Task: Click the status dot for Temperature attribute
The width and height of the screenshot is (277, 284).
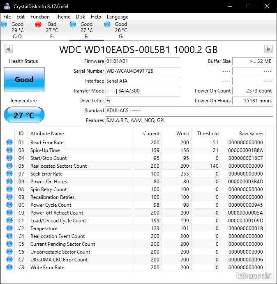Action: click(9, 228)
